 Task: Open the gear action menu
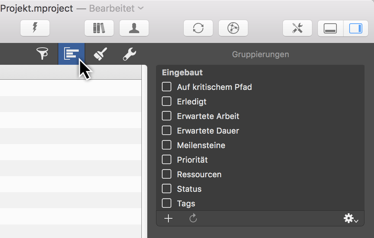click(350, 218)
